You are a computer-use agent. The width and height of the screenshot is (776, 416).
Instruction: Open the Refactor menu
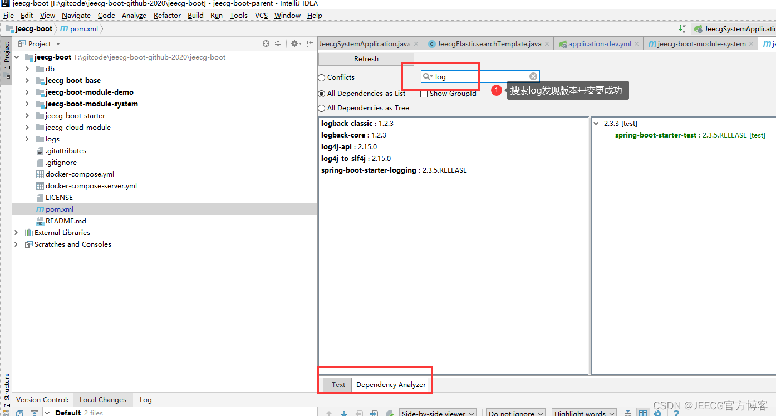[167, 16]
